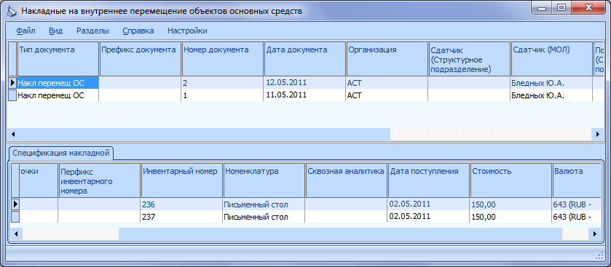Click АСТ organization in first document row
The image size is (611, 267).
pyautogui.click(x=387, y=82)
